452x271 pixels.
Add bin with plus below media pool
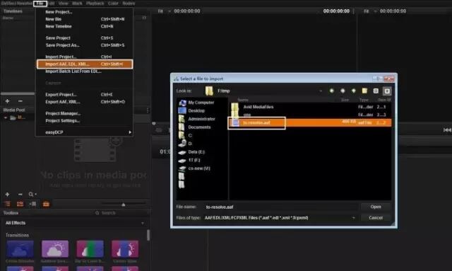[7, 195]
